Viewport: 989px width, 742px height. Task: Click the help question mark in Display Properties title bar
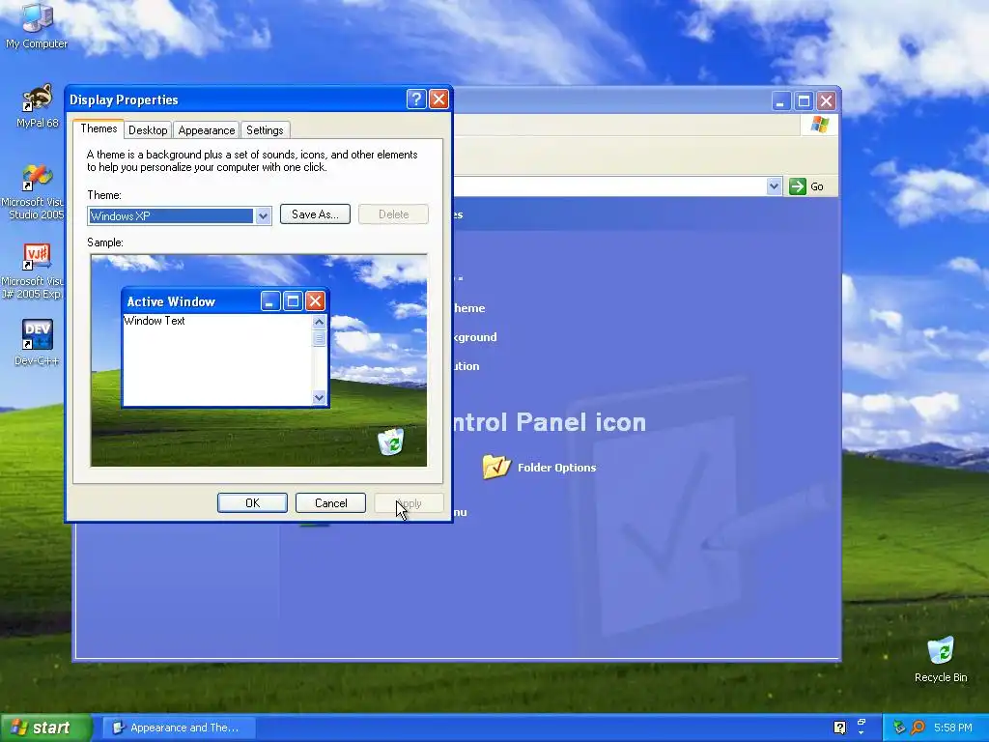click(416, 100)
